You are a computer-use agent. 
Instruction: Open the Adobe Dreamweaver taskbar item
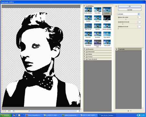click(x=70, y=115)
